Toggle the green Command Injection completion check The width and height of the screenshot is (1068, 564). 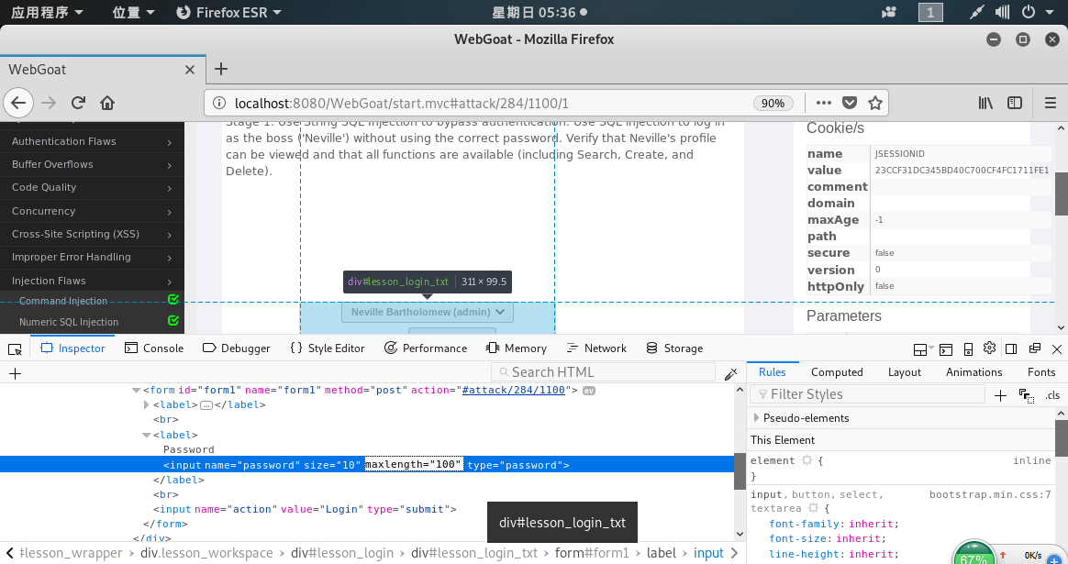click(x=173, y=299)
